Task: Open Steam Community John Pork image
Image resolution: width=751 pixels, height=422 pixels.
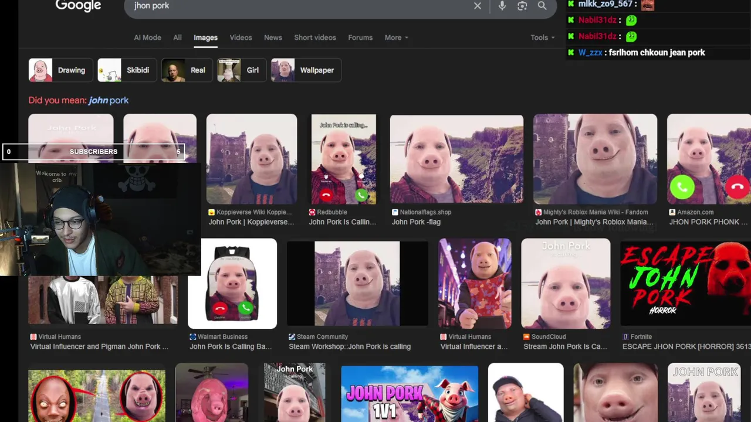Action: click(357, 284)
